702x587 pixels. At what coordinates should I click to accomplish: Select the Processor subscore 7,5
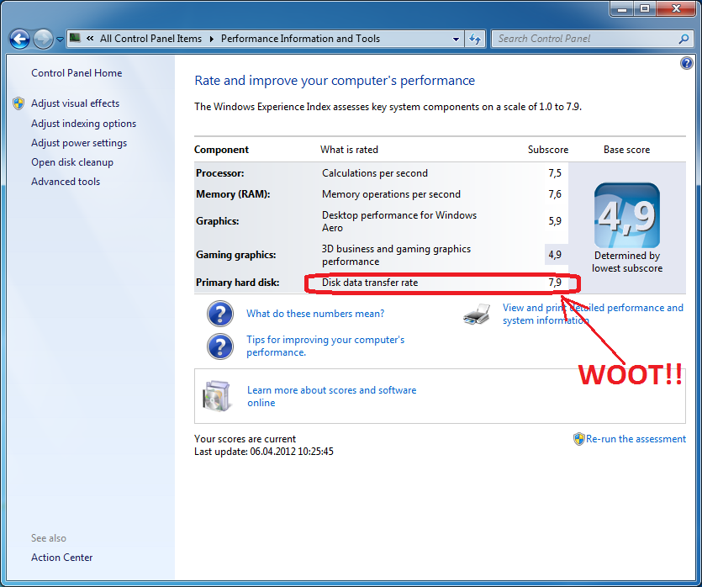(555, 173)
